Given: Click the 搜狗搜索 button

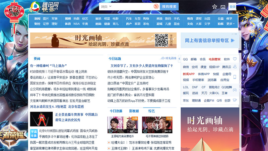Looking at the screenshot, I should click(169, 7).
